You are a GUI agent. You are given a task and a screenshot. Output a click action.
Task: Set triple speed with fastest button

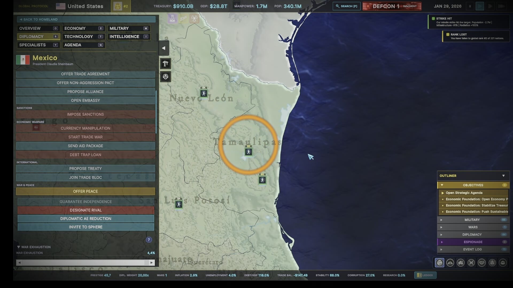[x=502, y=6]
